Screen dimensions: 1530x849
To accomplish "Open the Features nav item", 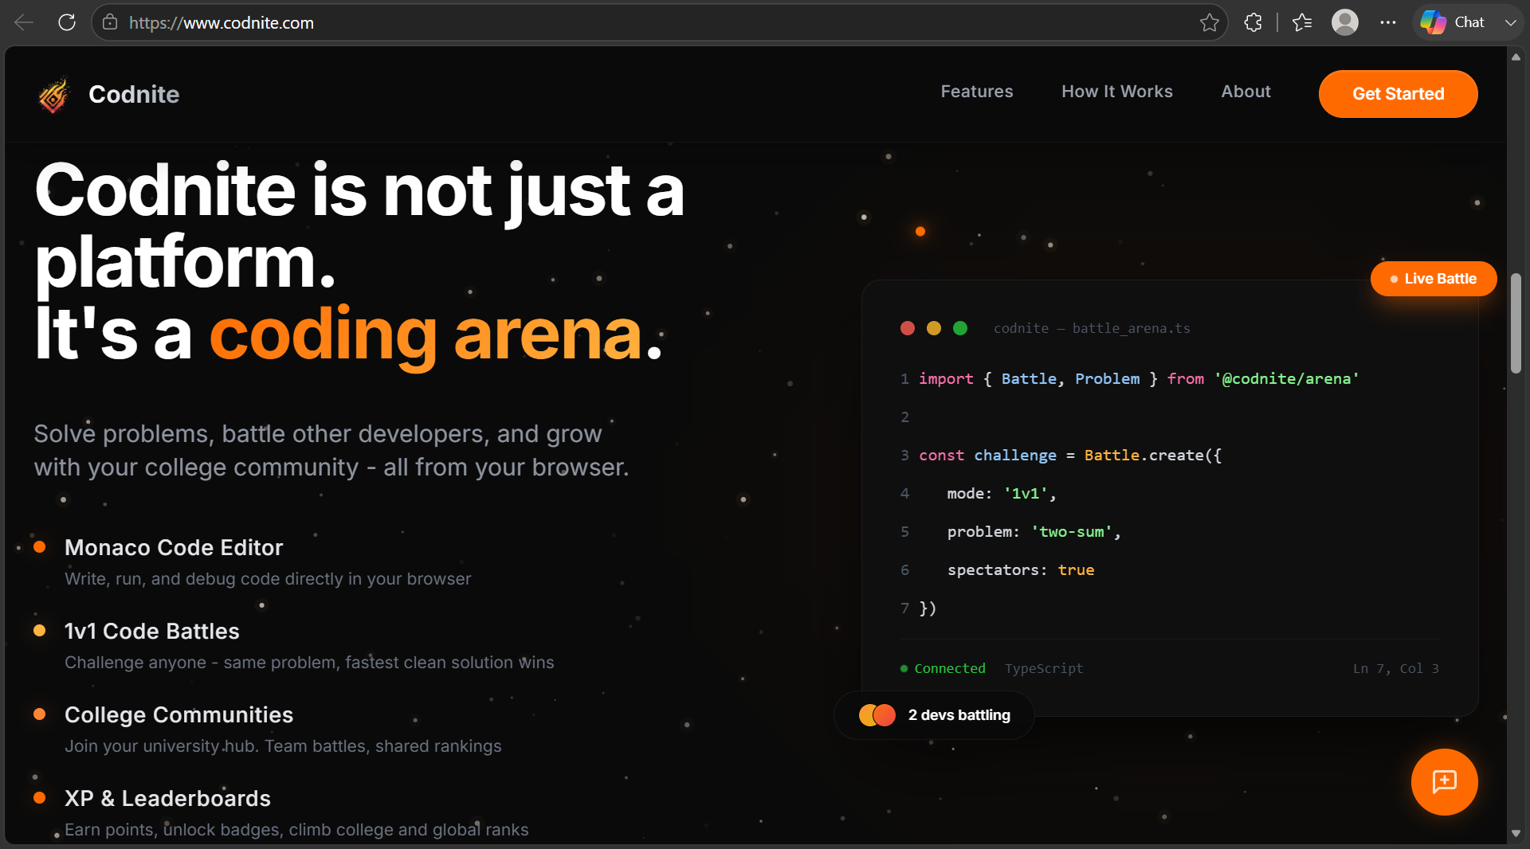I will click(977, 92).
